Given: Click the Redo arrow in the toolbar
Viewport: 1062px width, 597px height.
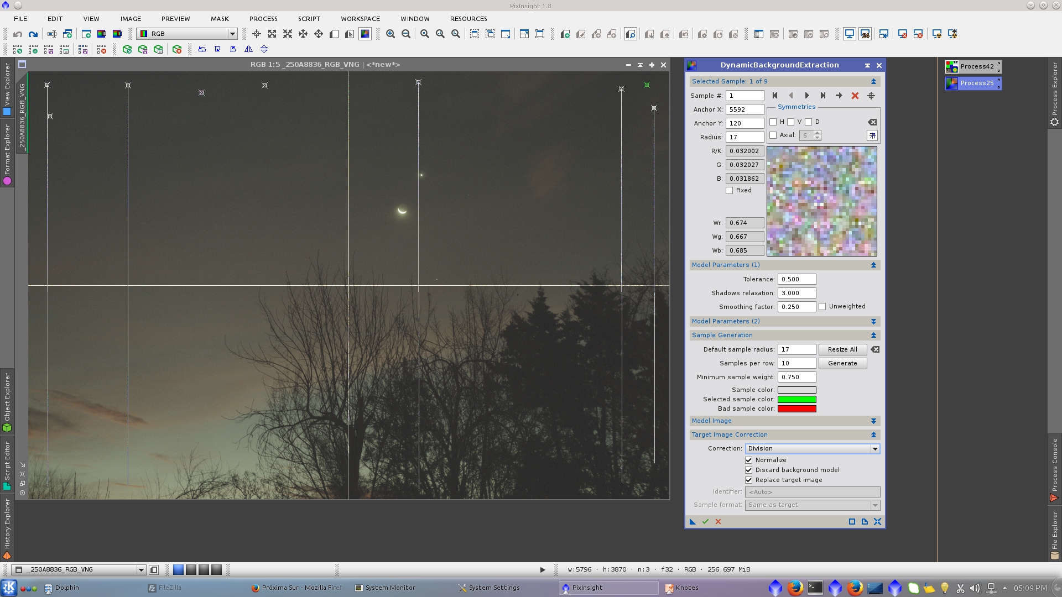Looking at the screenshot, I should coord(33,34).
